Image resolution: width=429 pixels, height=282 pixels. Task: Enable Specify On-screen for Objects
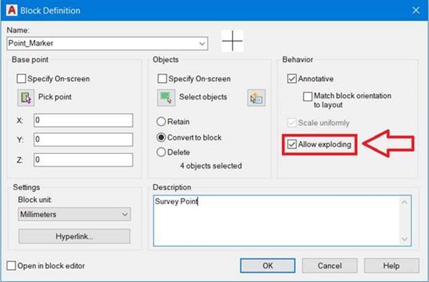click(x=162, y=79)
